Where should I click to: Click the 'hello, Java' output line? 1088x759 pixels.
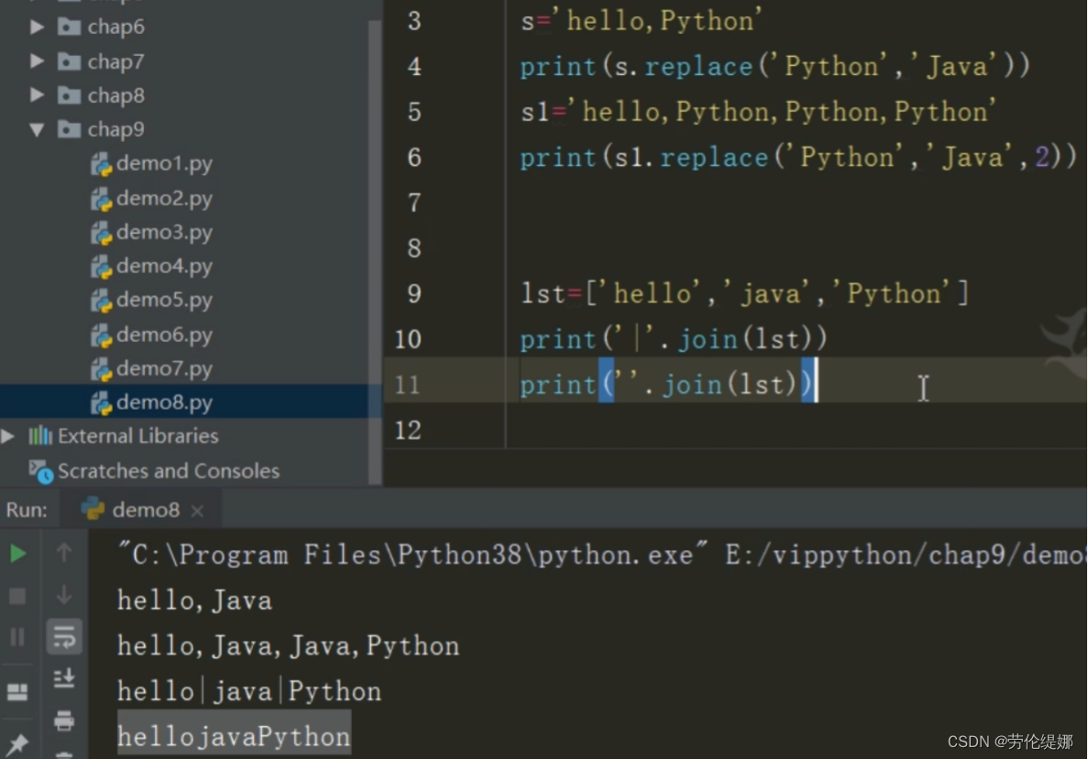tap(195, 600)
